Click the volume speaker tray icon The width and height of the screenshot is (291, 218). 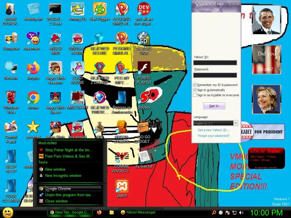point(241,213)
